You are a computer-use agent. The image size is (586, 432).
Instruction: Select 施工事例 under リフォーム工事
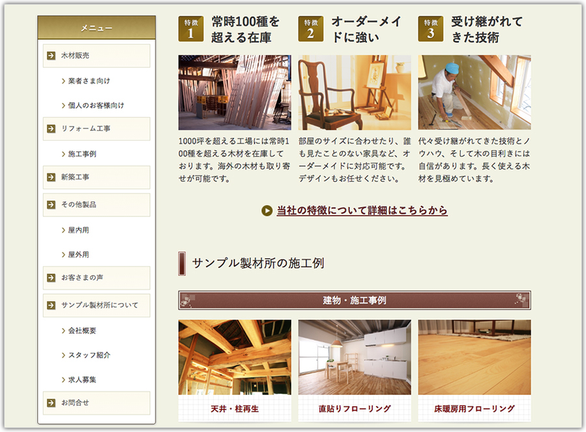click(82, 153)
